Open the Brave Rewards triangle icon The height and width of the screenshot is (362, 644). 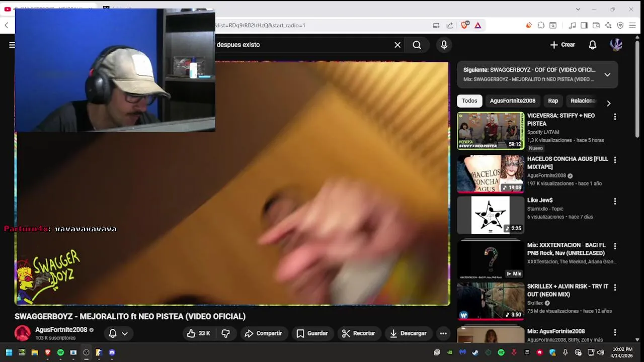478,25
